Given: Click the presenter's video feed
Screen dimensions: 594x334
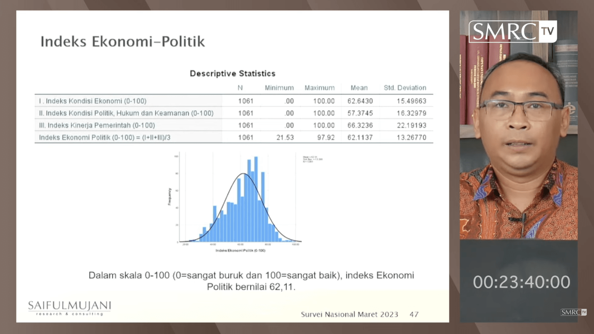Looking at the screenshot, I should click(x=518, y=140).
